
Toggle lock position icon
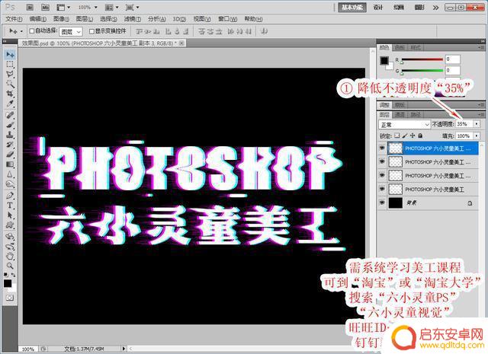pos(413,136)
